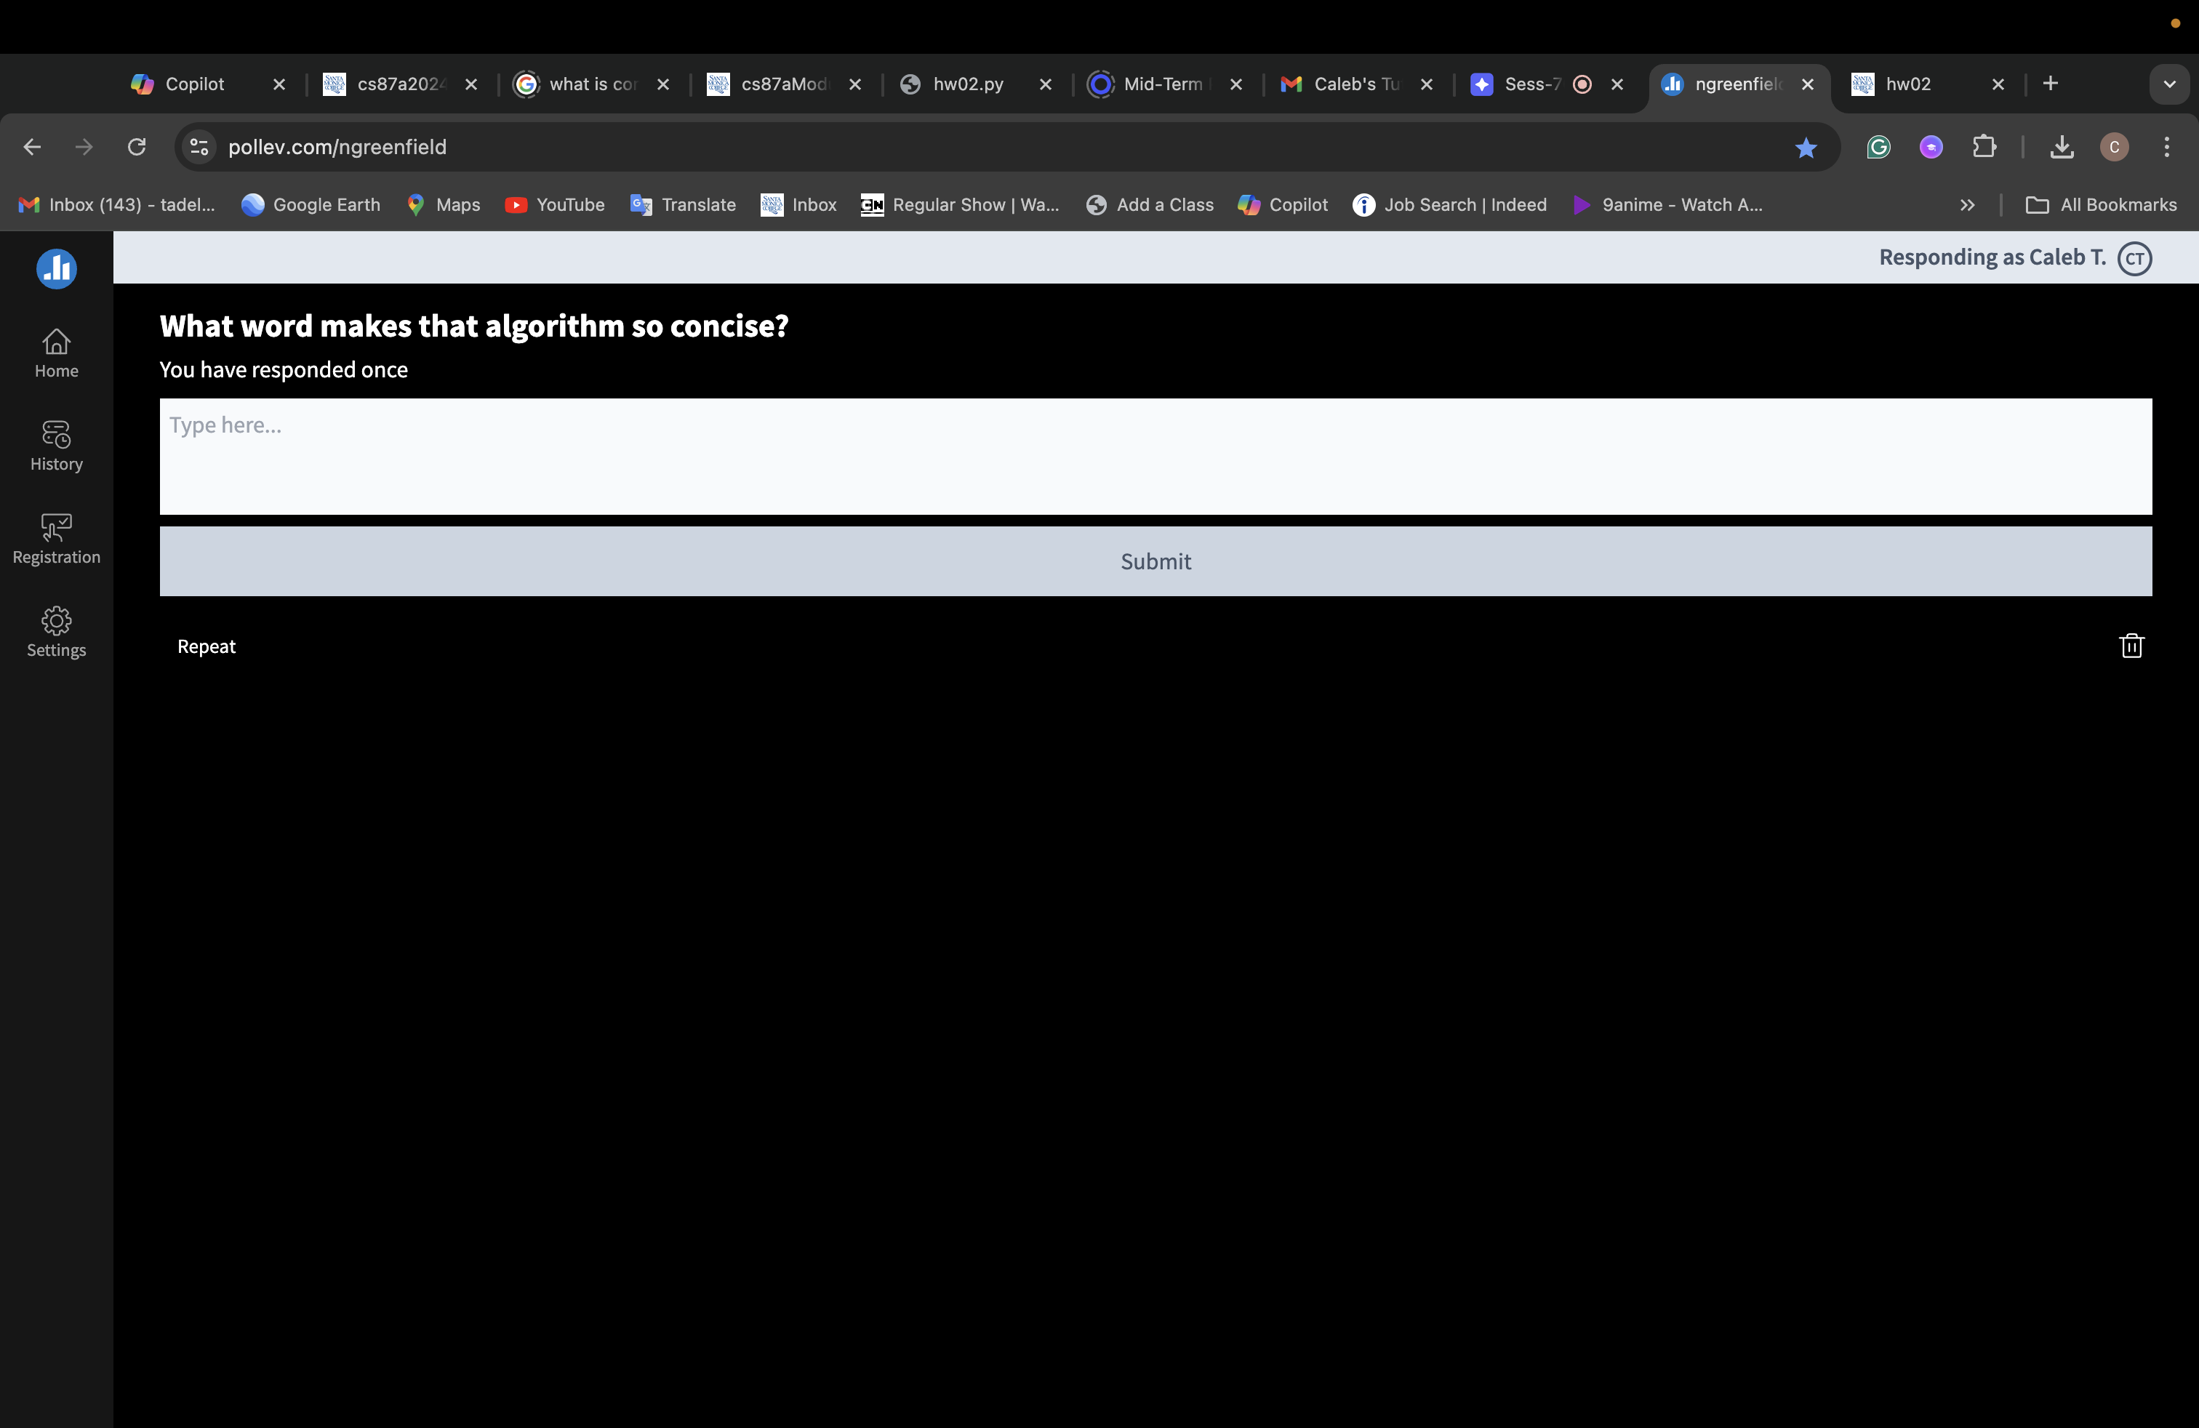Open the Grammarly extension icon

pos(1878,147)
